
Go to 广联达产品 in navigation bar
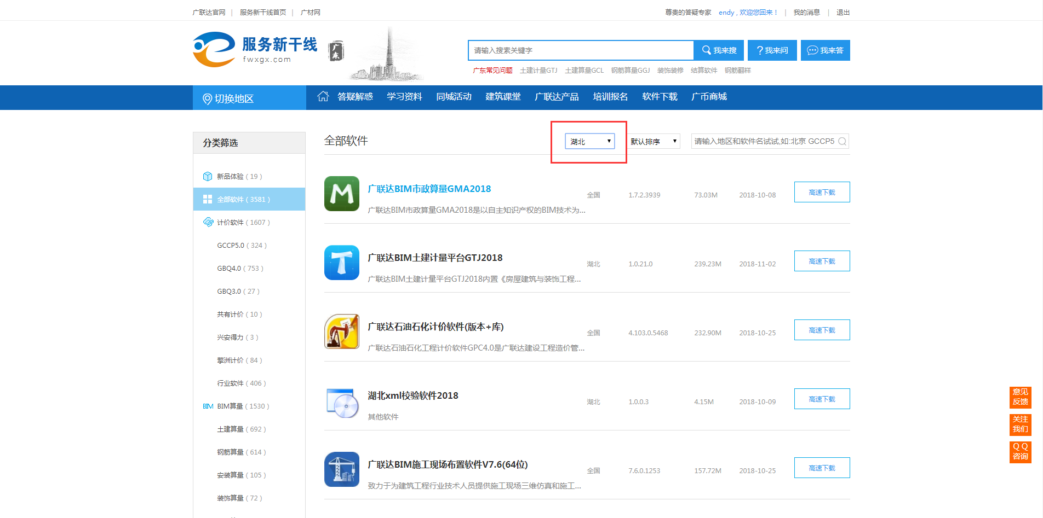(x=557, y=97)
